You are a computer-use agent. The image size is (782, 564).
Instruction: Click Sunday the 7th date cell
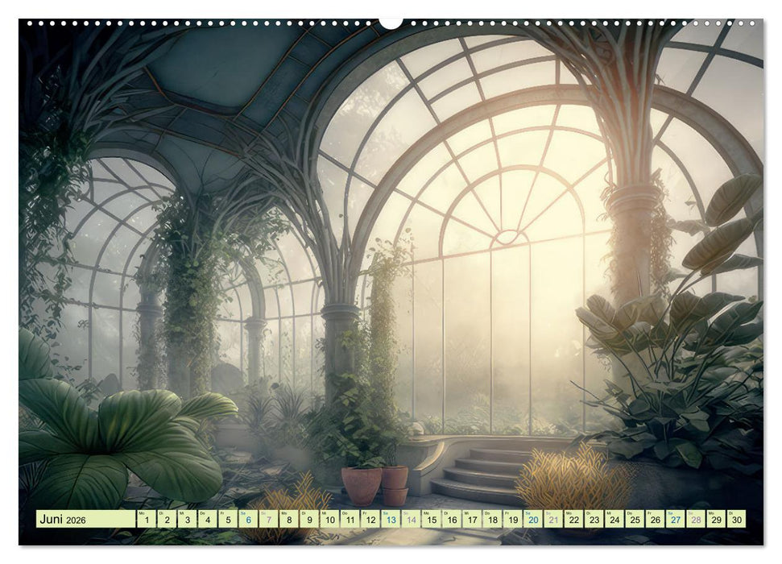click(x=268, y=519)
